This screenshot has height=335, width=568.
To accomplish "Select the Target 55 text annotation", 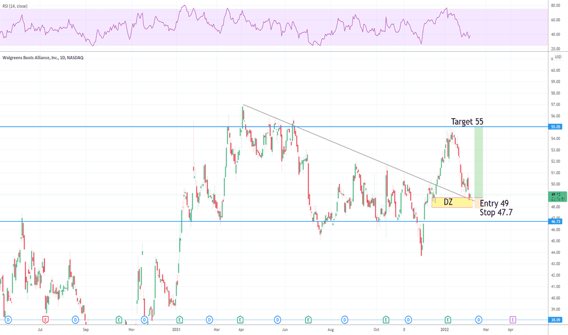I will pyautogui.click(x=467, y=121).
